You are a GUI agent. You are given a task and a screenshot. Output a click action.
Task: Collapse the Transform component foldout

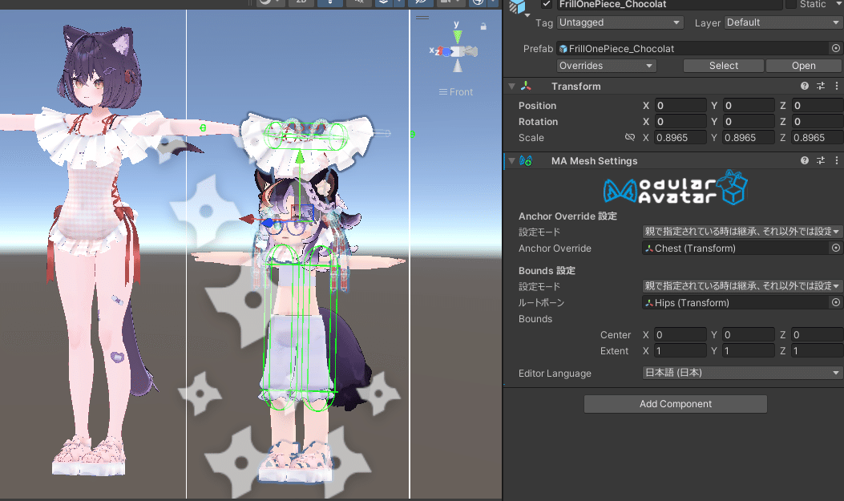(x=511, y=86)
